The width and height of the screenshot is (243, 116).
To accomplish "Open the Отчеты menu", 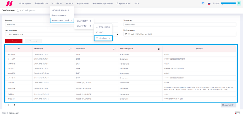I will tap(70, 3).
